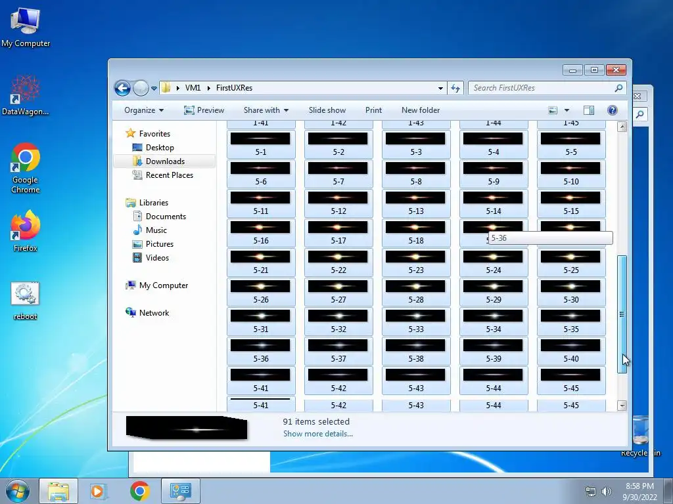
Task: Click the FirstUXRes breadcrumb in address bar
Action: (234, 88)
